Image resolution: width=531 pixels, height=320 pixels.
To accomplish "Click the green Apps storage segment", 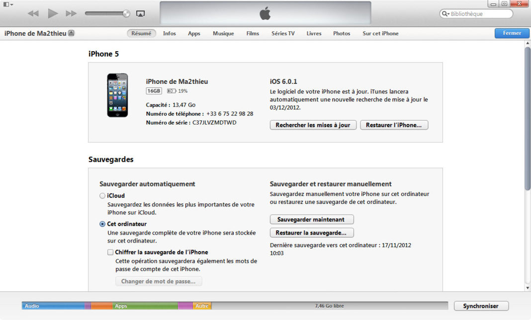I will coord(145,306).
